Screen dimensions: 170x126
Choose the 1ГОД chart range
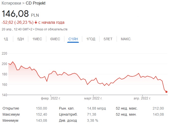91,39
